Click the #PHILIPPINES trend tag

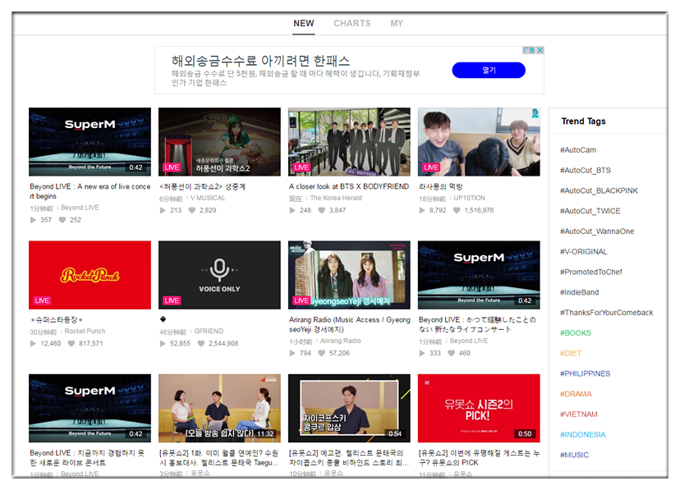pos(585,373)
